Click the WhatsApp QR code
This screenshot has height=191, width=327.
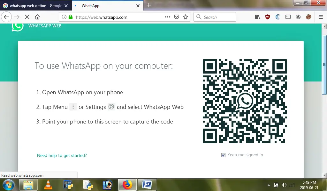pyautogui.click(x=245, y=101)
